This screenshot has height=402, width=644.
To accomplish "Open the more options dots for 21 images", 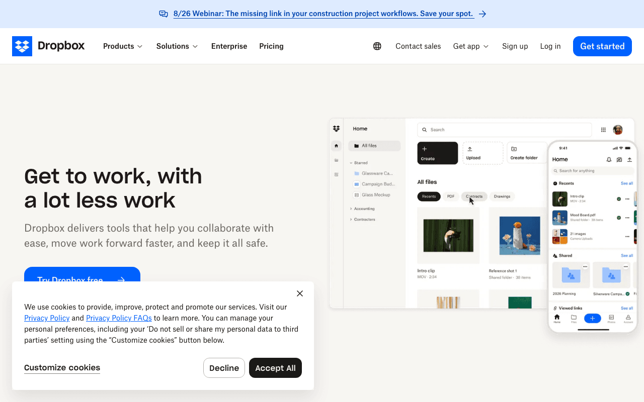I will (x=627, y=236).
